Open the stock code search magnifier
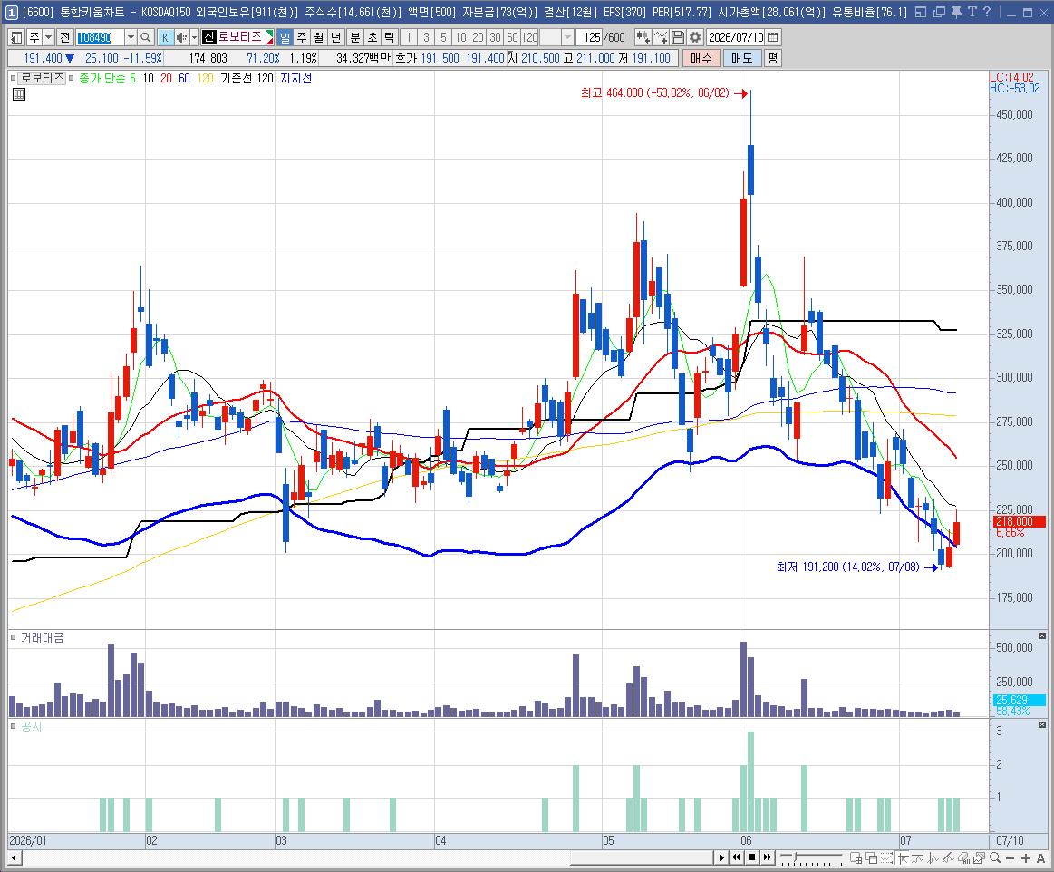Screen dimensions: 1054x872 pos(146,38)
